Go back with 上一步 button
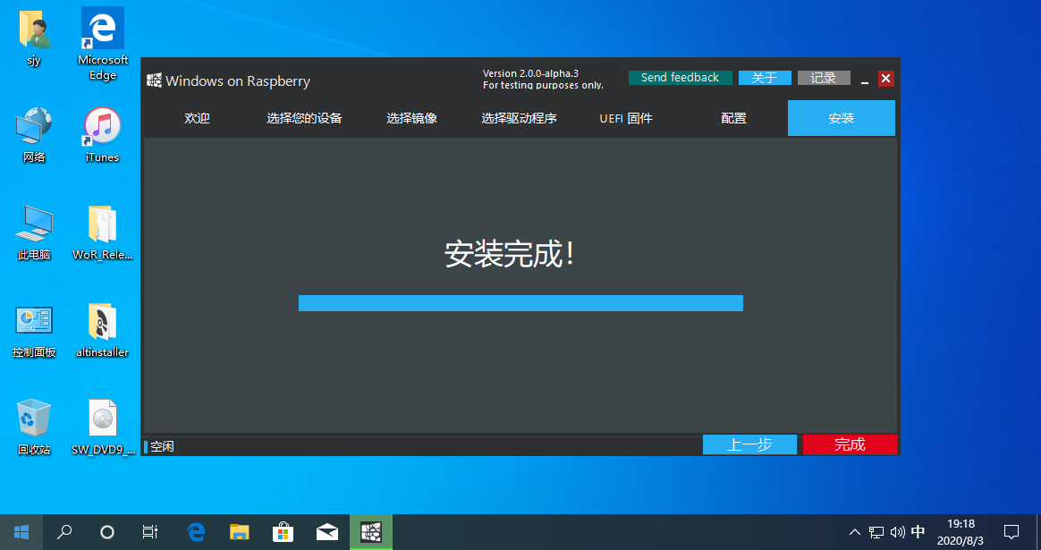This screenshot has height=550, width=1041. [x=749, y=444]
